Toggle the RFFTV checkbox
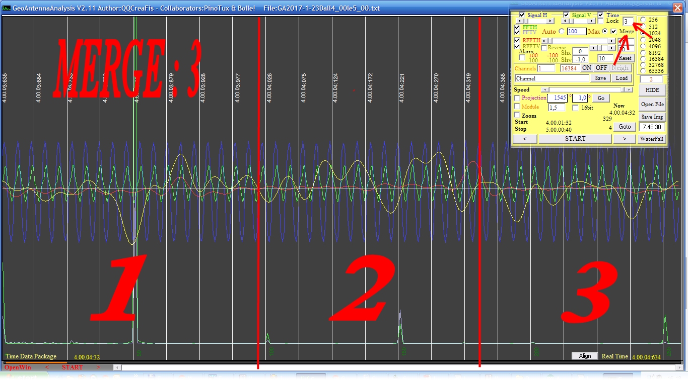 click(517, 46)
